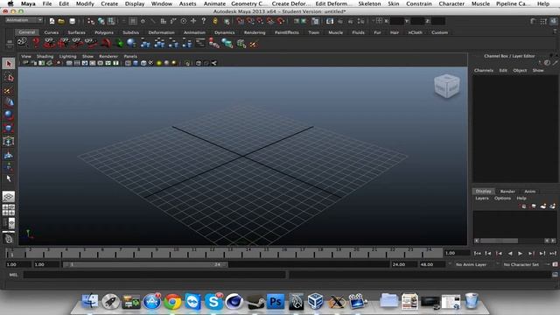Switch to single perspective view layout
The height and width of the screenshot is (315, 560).
(9, 197)
